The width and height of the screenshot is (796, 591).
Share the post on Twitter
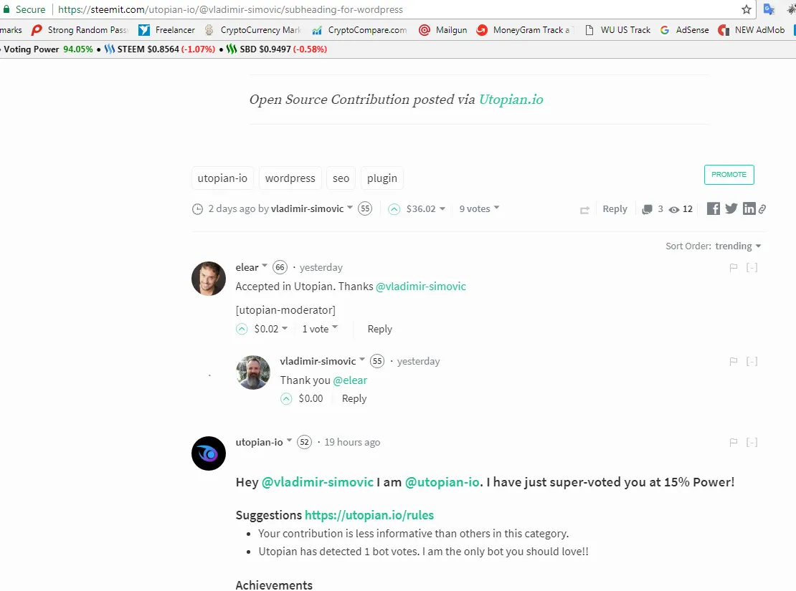click(x=731, y=208)
